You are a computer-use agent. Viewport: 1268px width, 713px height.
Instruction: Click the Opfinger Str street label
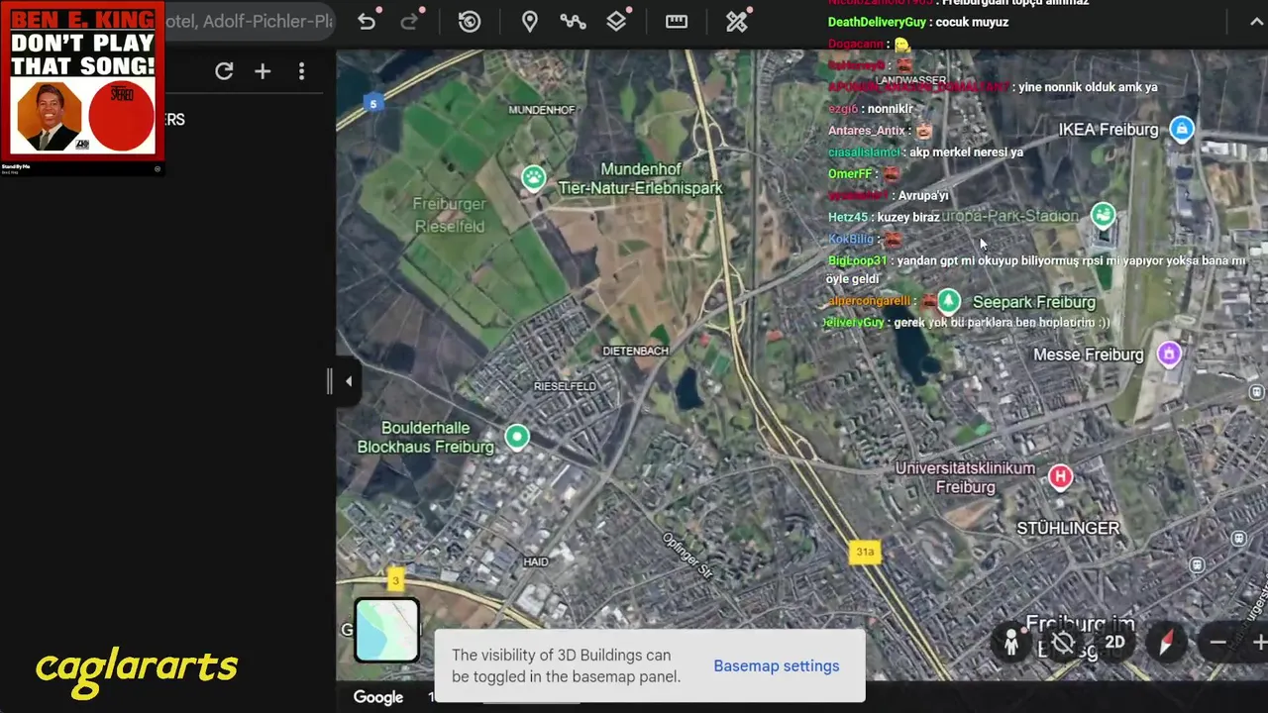(687, 556)
